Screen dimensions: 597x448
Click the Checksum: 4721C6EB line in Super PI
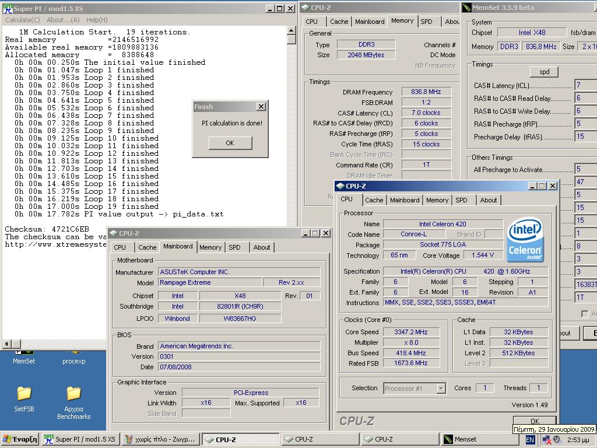click(x=47, y=229)
